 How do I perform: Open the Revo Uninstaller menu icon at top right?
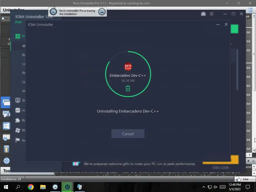coord(250,10)
